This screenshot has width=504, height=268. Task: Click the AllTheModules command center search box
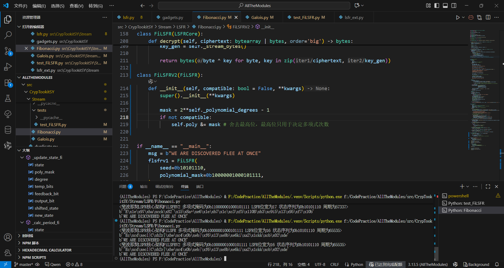click(254, 6)
